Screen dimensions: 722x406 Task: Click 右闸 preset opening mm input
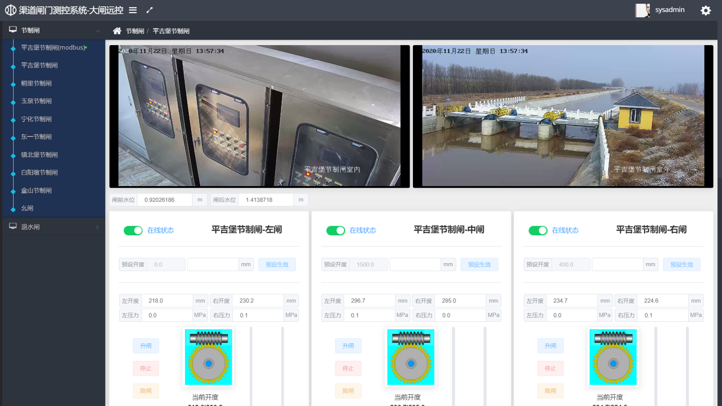pos(617,264)
